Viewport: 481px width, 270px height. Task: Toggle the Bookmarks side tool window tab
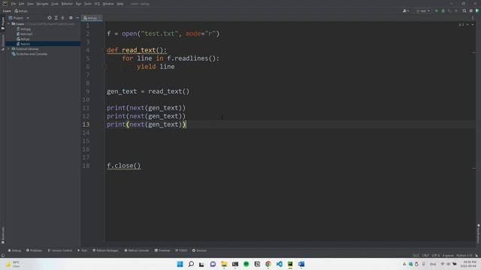point(3,235)
